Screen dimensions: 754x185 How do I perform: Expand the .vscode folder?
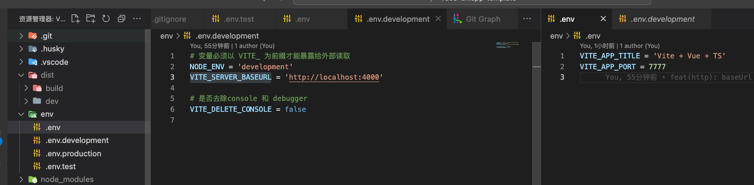(21, 62)
